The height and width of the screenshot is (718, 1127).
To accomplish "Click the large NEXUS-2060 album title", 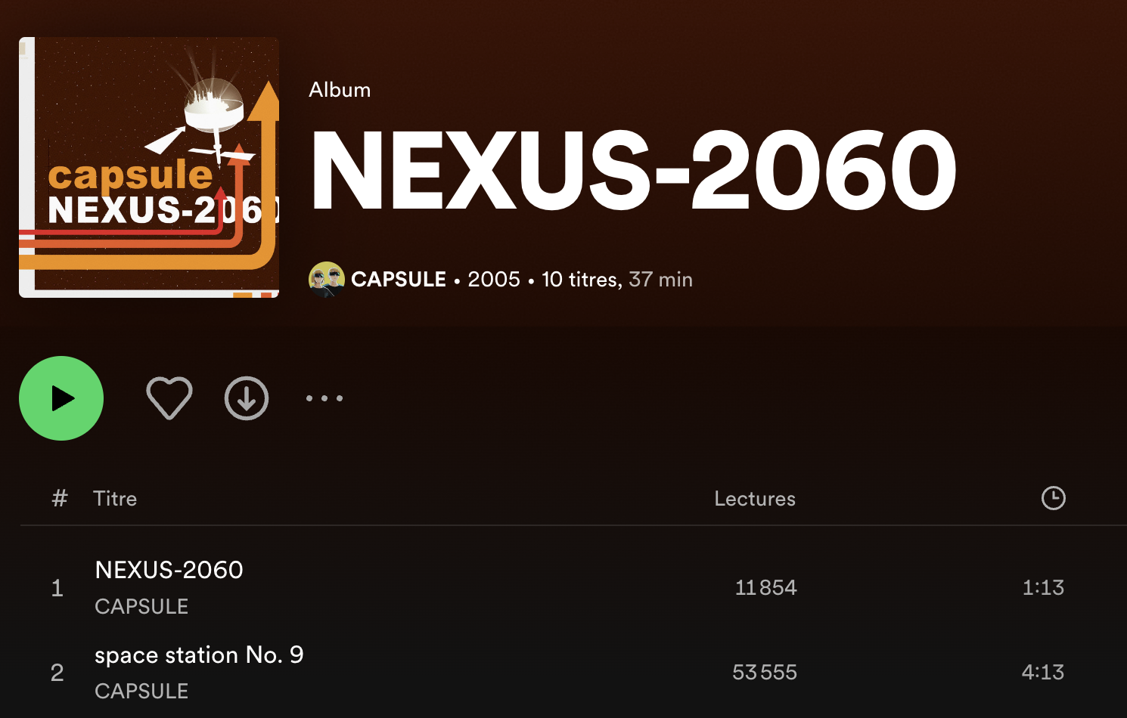I will tap(634, 171).
